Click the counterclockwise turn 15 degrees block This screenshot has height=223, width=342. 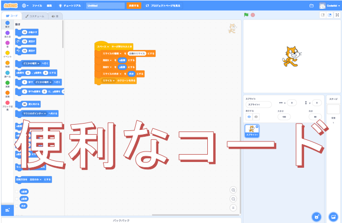[x=26, y=51]
